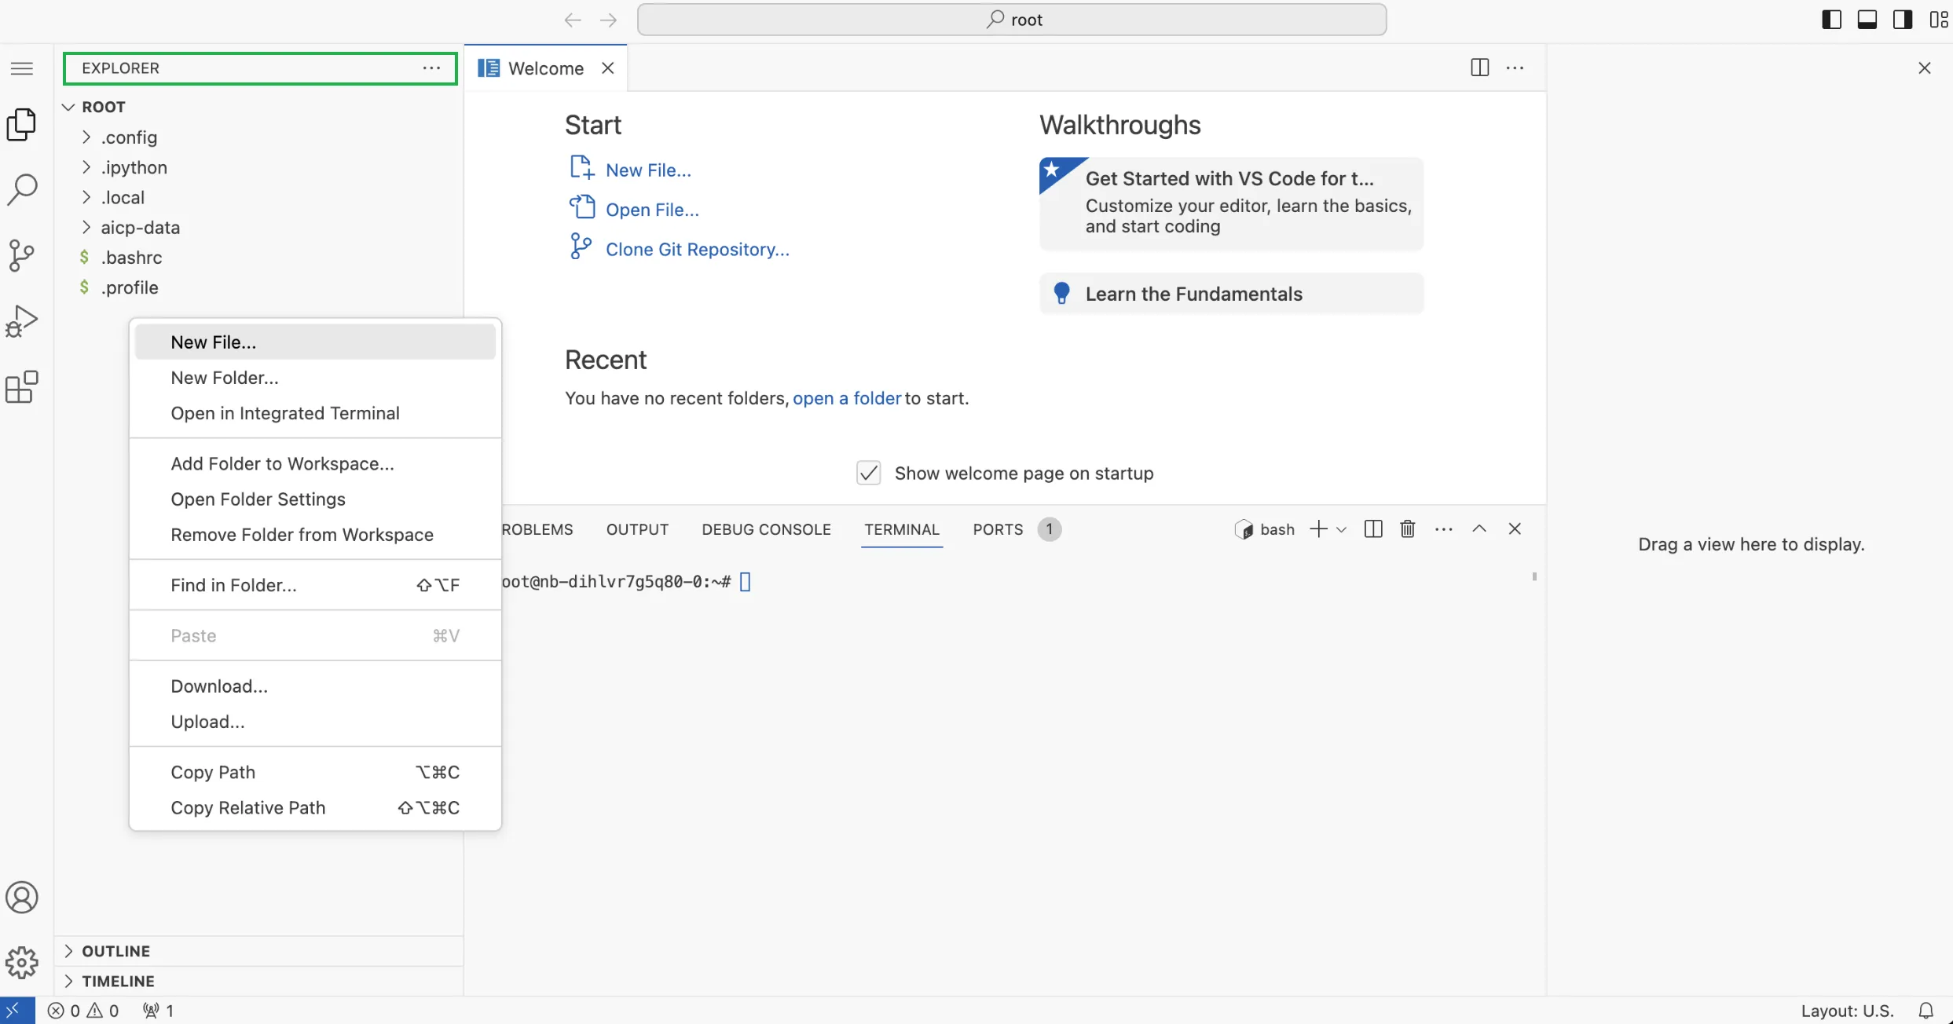Switch to the OUTPUT panel tab
1953x1024 pixels.
pyautogui.click(x=637, y=529)
